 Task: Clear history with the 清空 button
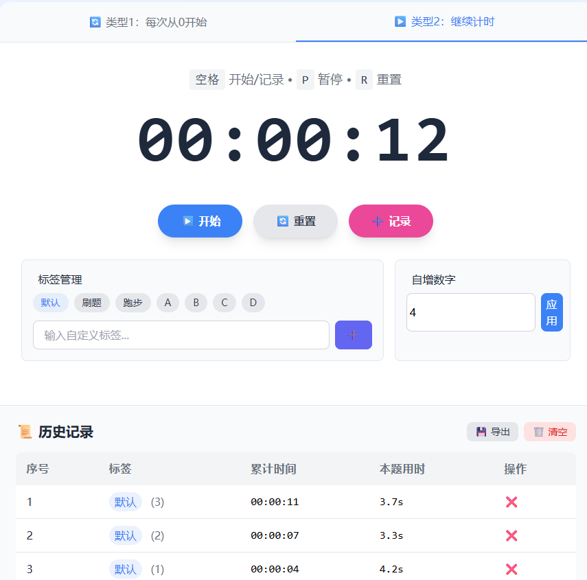549,432
